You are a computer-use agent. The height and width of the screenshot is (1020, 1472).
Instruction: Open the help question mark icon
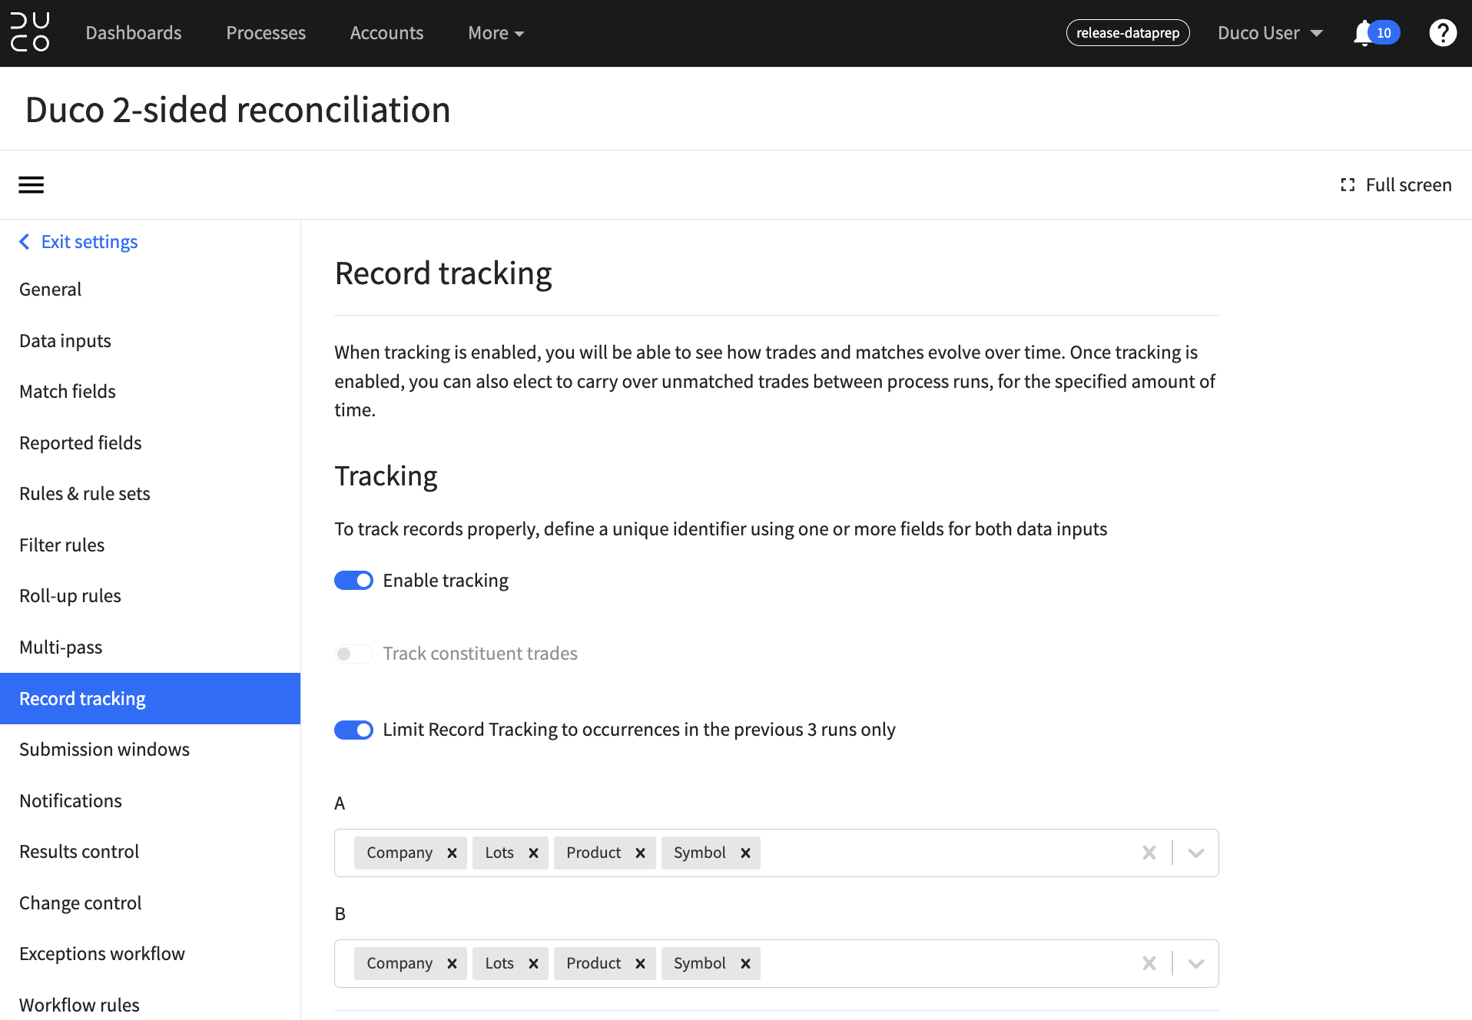[1443, 33]
